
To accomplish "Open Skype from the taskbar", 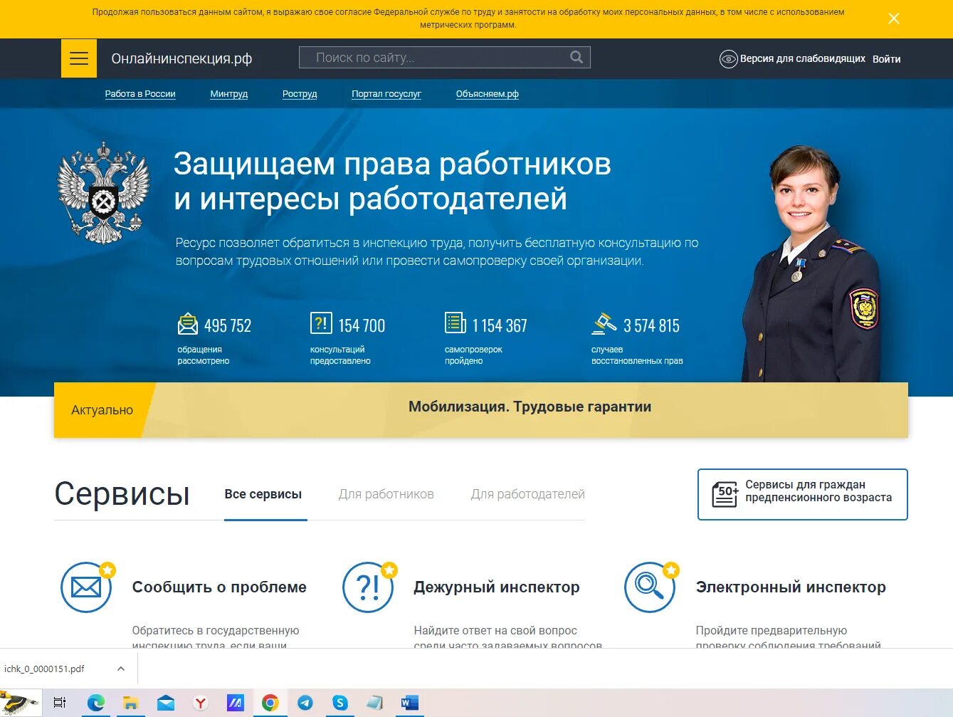I will [x=340, y=703].
